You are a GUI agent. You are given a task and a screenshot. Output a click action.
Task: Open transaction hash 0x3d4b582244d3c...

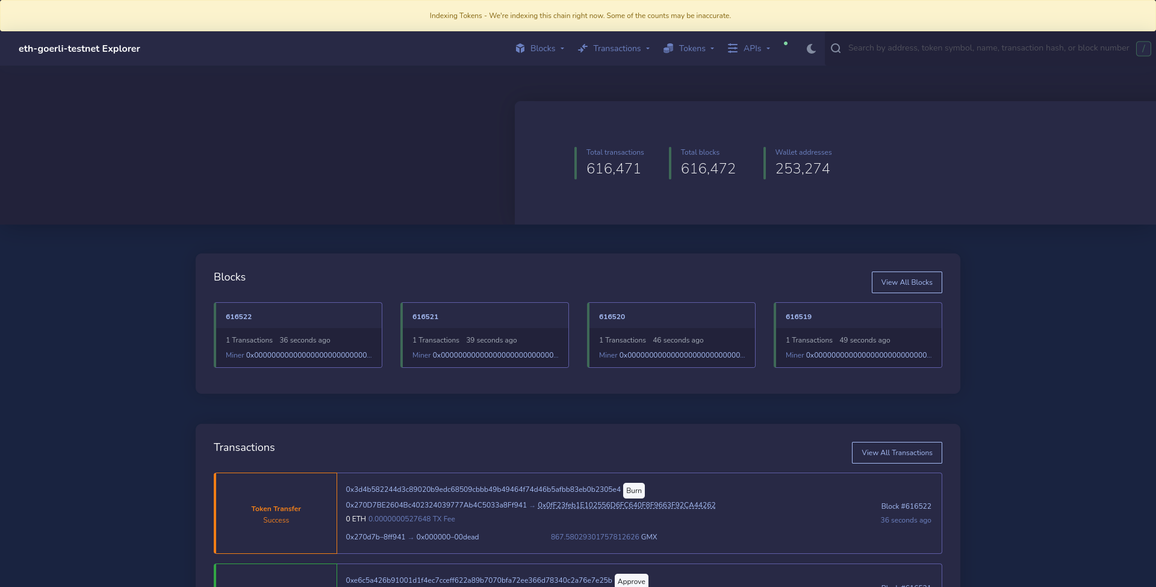[483, 489]
